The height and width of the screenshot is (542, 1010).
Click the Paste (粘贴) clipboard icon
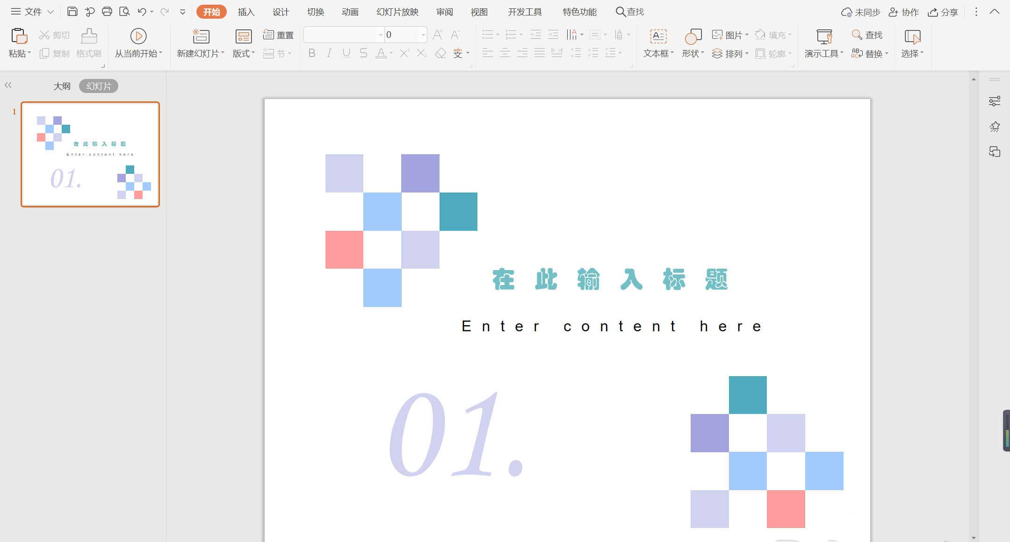(19, 36)
